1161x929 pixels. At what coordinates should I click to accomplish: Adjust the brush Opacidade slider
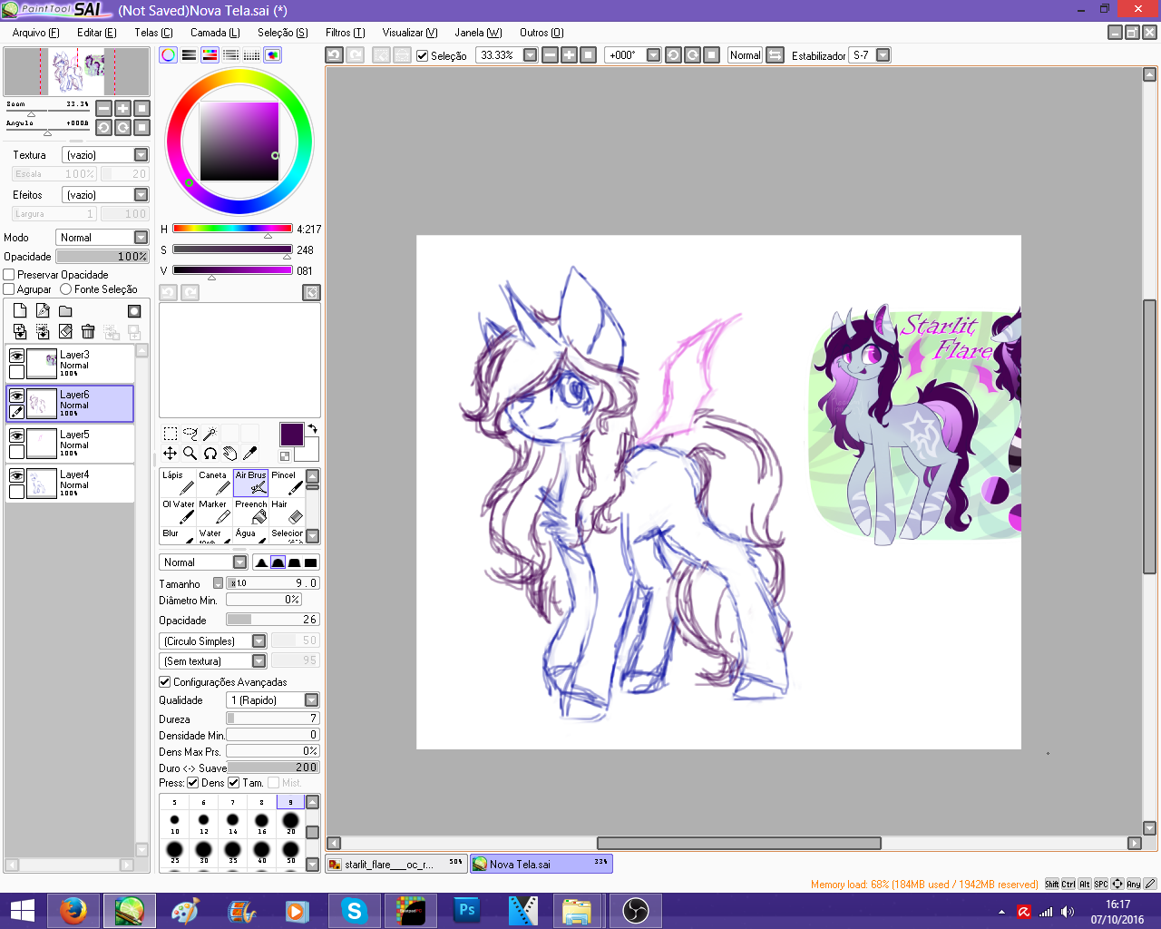[x=273, y=620]
